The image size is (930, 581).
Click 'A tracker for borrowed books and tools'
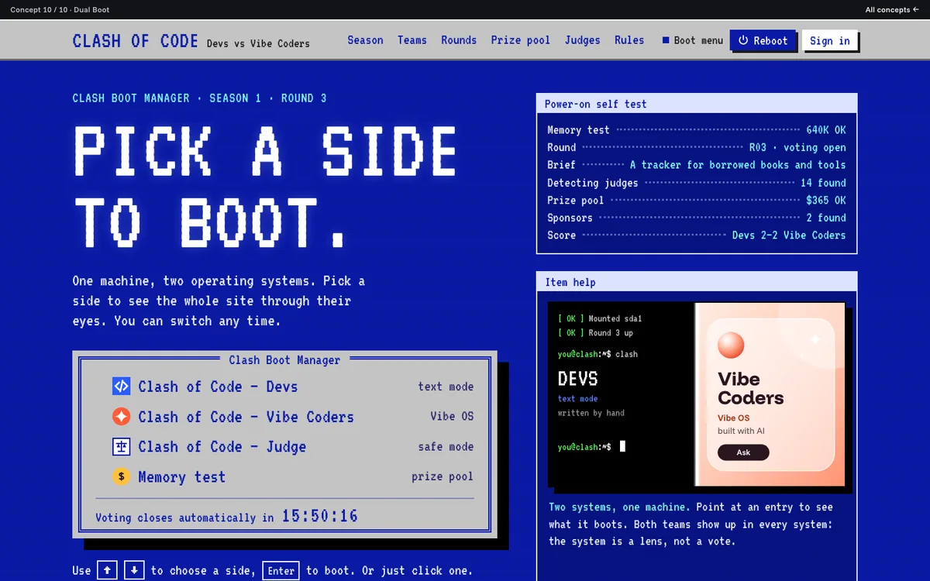tap(738, 165)
